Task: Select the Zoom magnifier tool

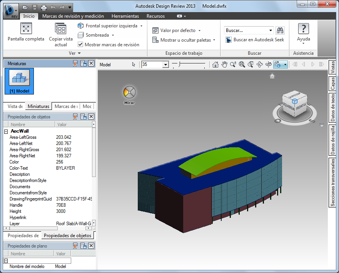Action: tap(233, 64)
